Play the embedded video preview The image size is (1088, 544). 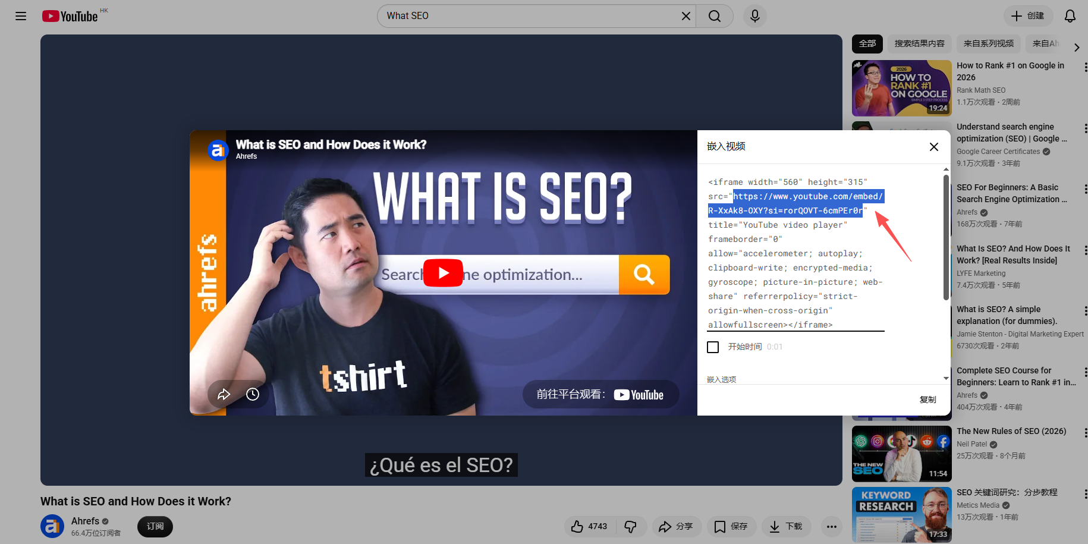443,273
